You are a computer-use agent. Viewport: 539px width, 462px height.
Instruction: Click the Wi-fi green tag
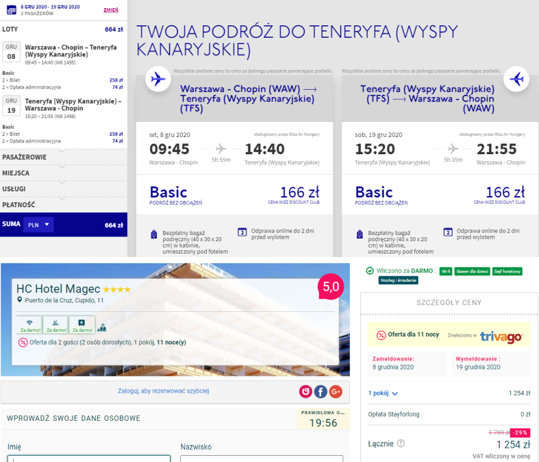click(446, 271)
